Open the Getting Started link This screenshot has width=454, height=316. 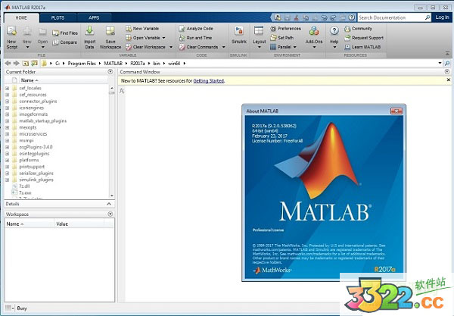click(209, 81)
